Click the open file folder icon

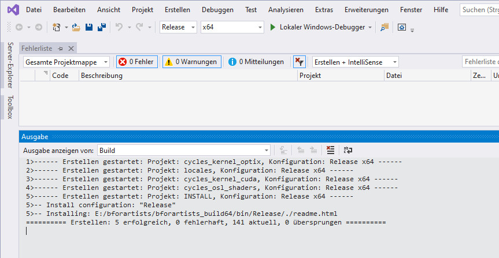[x=76, y=27]
